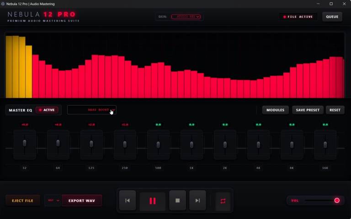Open the Modules panel

[x=275, y=110]
